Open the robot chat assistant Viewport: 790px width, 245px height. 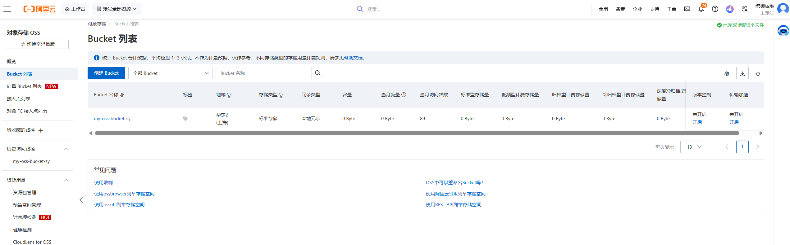(783, 31)
